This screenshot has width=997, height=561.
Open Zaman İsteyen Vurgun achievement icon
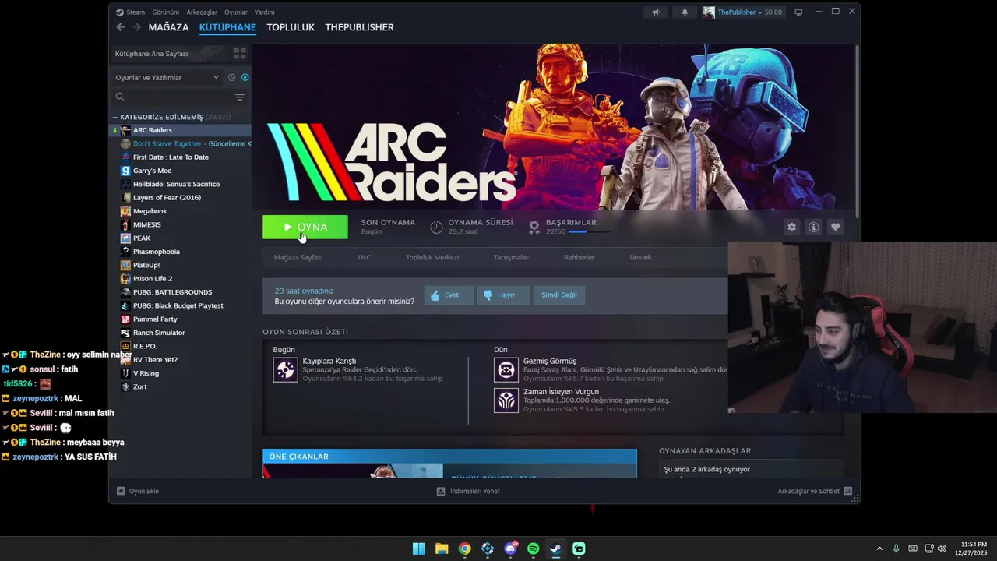click(506, 400)
